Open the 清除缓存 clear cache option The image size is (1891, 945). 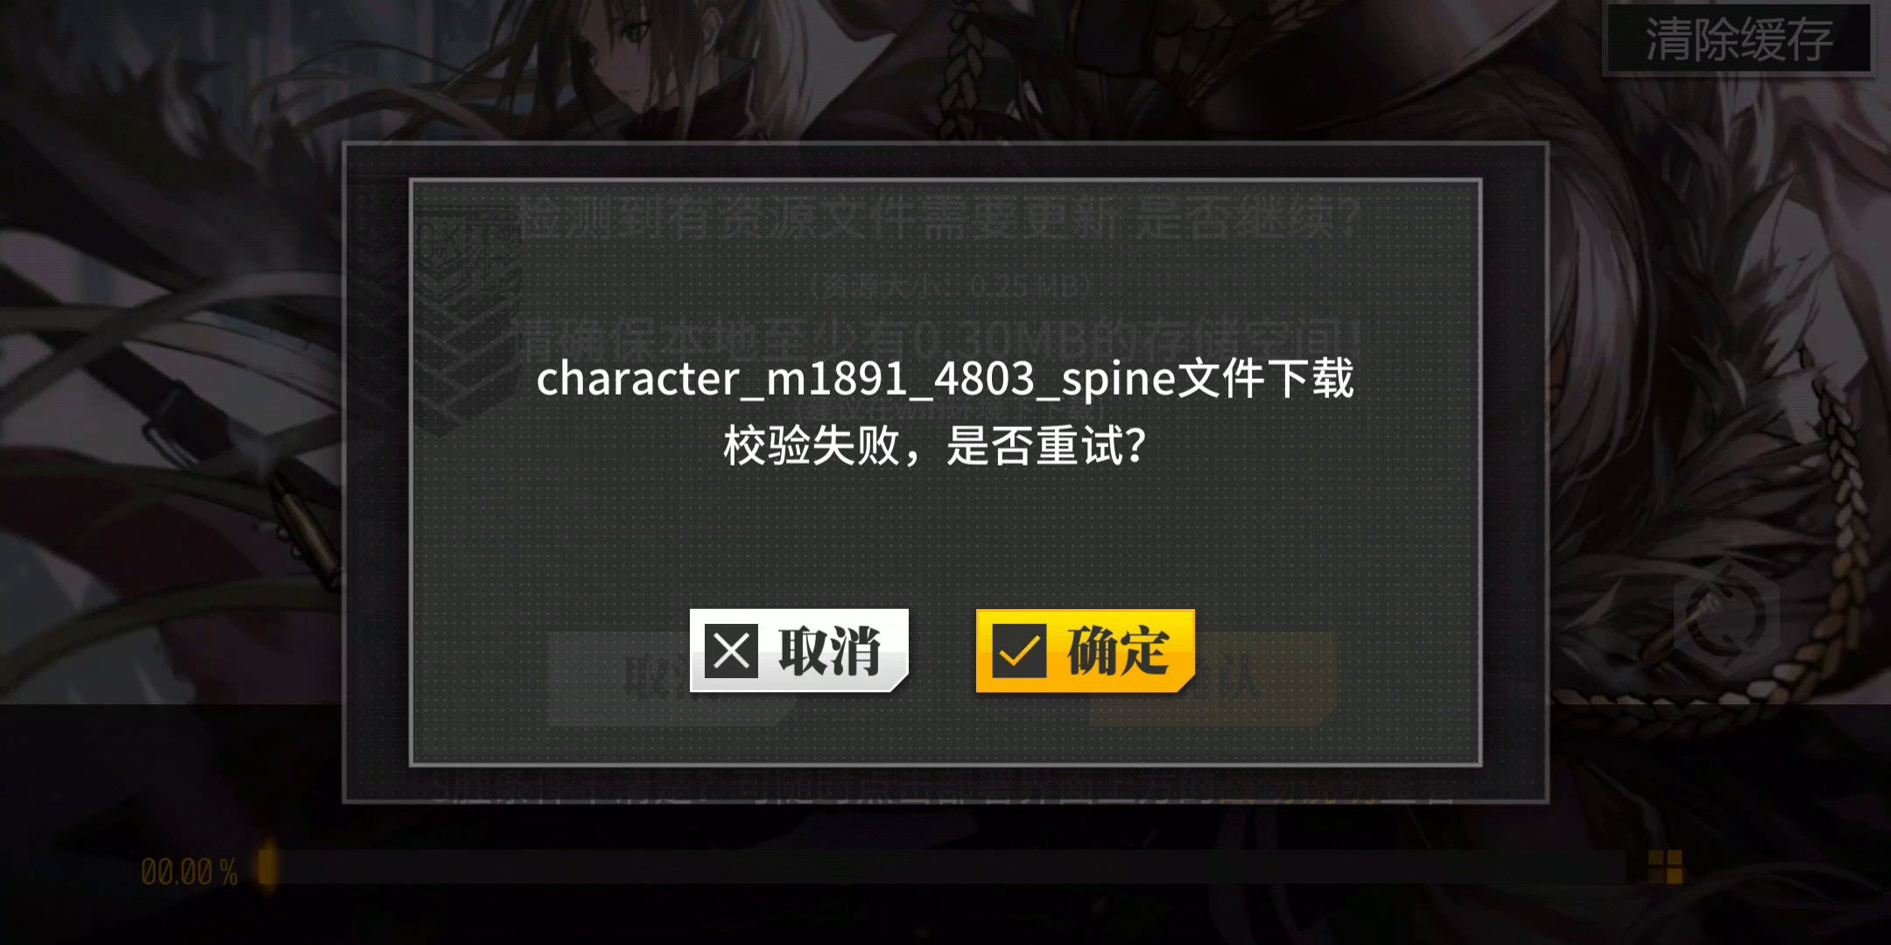[x=1739, y=39]
